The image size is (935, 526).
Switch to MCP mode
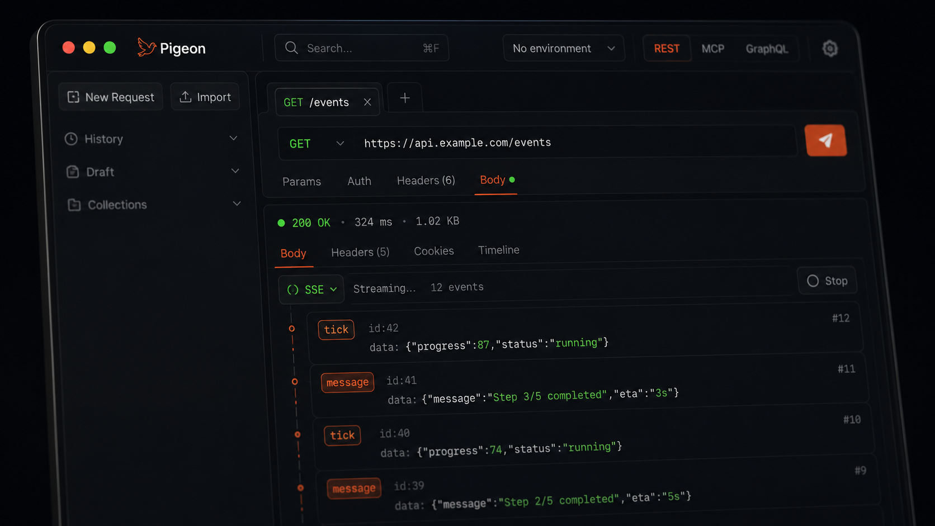(x=713, y=49)
